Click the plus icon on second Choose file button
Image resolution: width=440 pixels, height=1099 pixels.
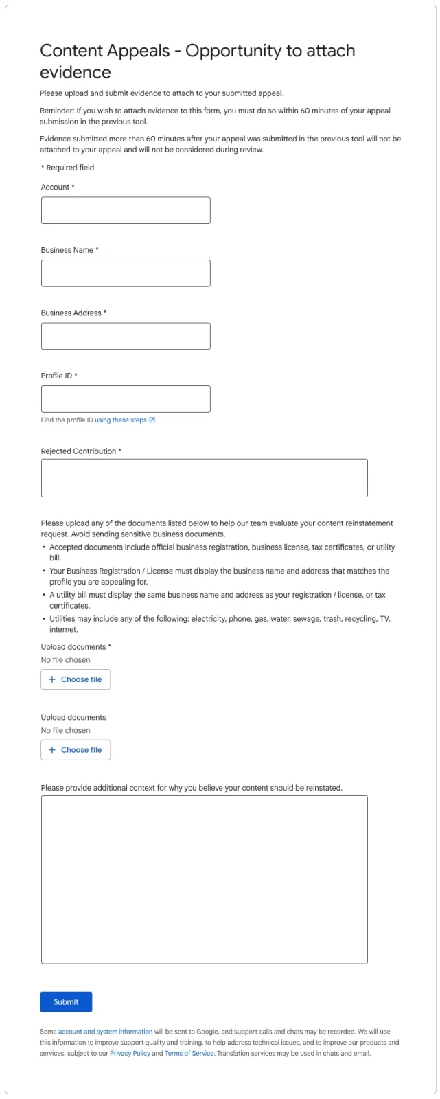coord(52,749)
